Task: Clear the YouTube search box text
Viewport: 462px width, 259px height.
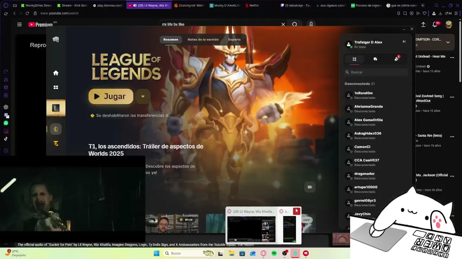Action: (283, 24)
